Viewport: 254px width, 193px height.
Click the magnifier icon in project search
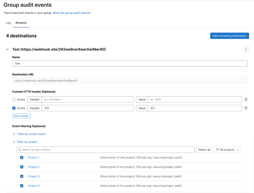pos(20,149)
